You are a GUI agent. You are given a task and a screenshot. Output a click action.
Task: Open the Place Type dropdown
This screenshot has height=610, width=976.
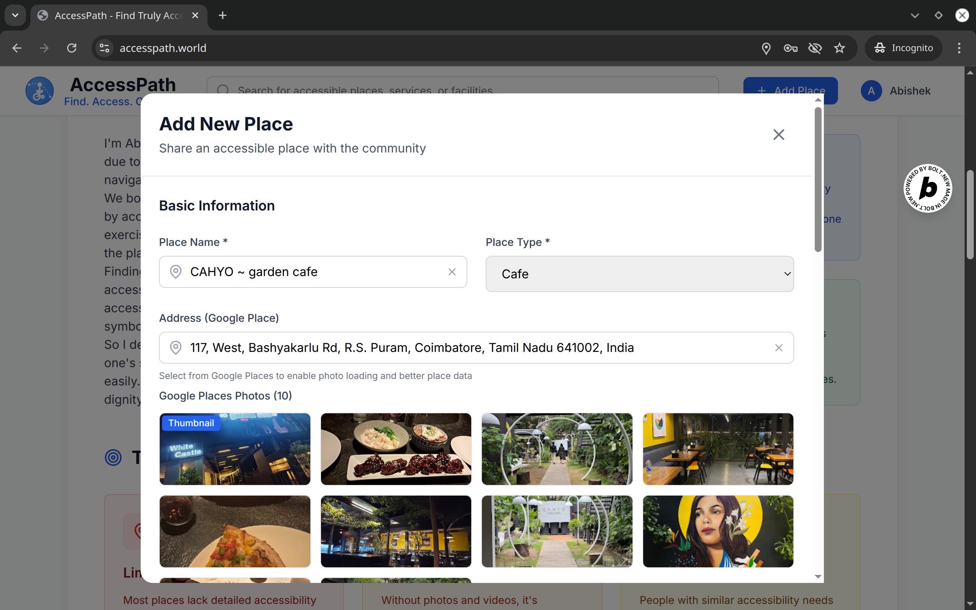tap(639, 274)
